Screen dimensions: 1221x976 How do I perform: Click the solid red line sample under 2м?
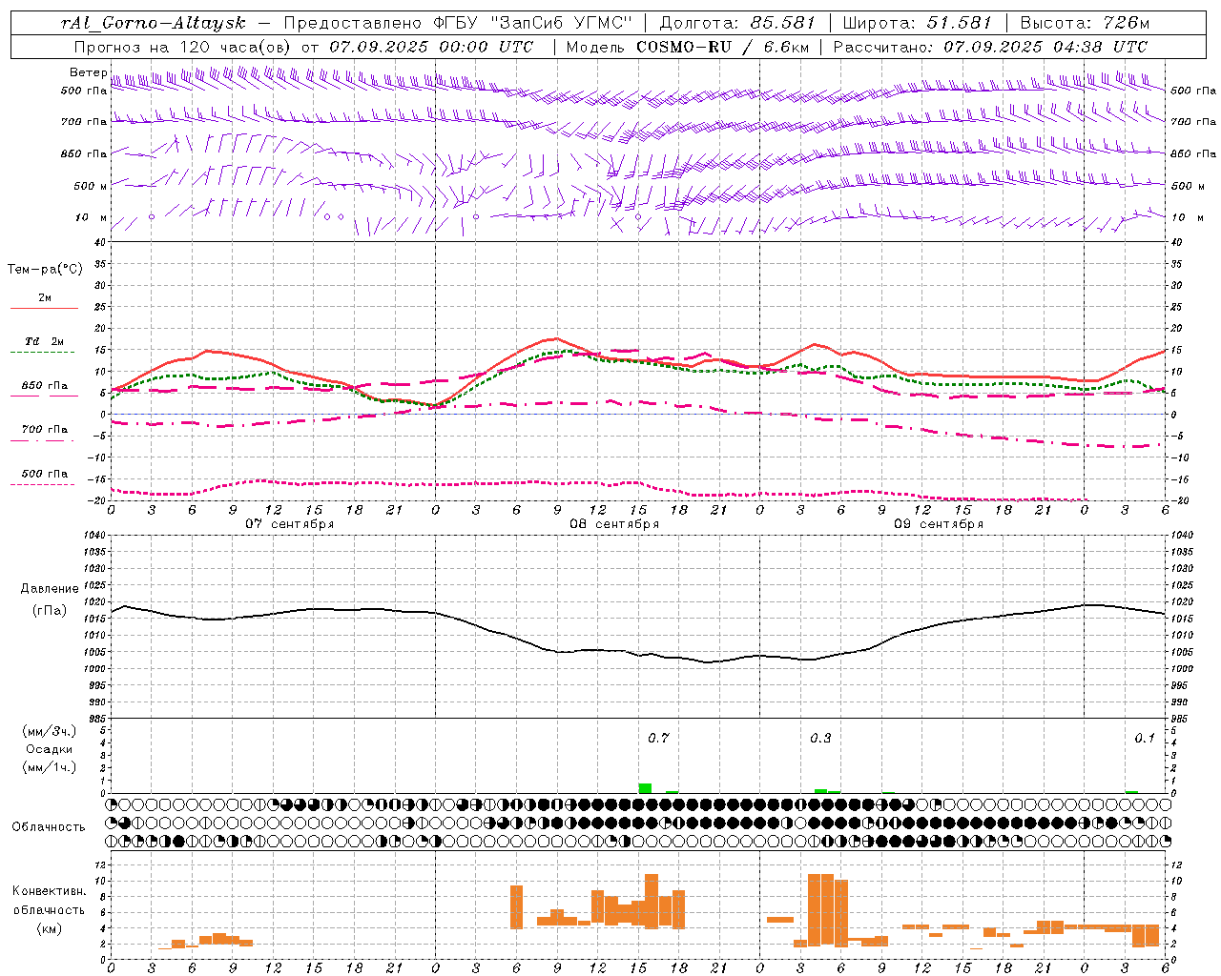point(44,308)
